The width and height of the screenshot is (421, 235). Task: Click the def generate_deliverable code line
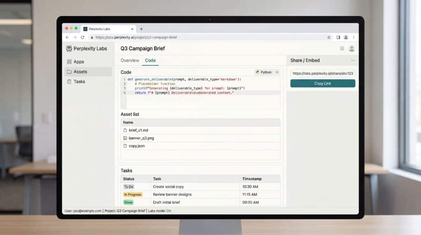tap(184, 79)
